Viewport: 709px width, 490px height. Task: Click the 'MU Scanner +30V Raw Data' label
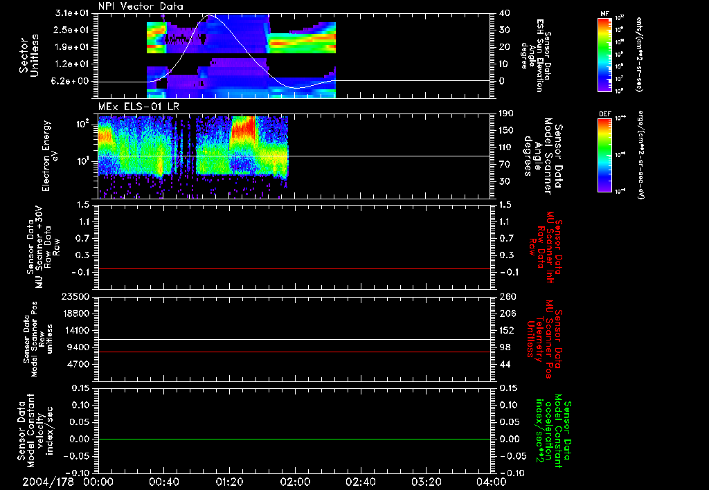44,247
